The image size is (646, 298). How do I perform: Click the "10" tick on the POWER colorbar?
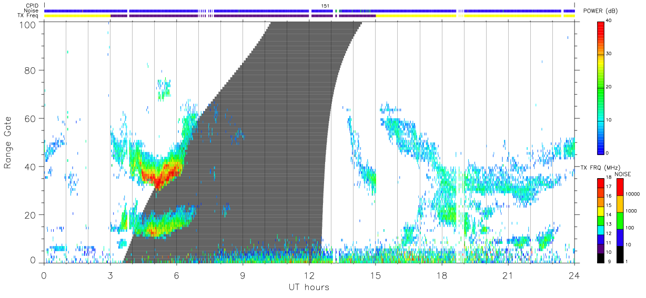[x=610, y=120]
